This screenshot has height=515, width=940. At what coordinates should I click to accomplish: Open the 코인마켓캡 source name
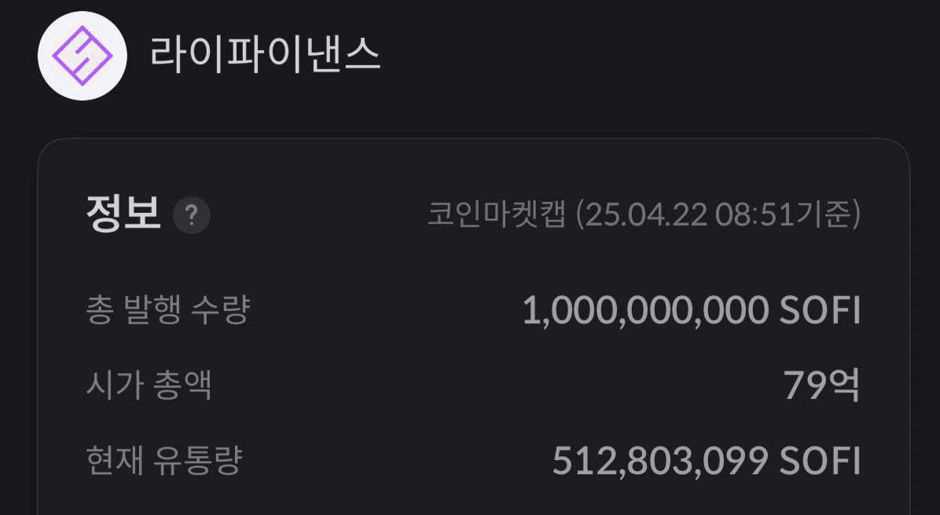click(x=496, y=214)
